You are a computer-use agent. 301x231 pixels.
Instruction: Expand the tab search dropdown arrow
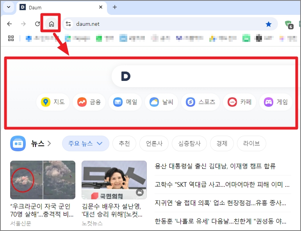point(9,7)
